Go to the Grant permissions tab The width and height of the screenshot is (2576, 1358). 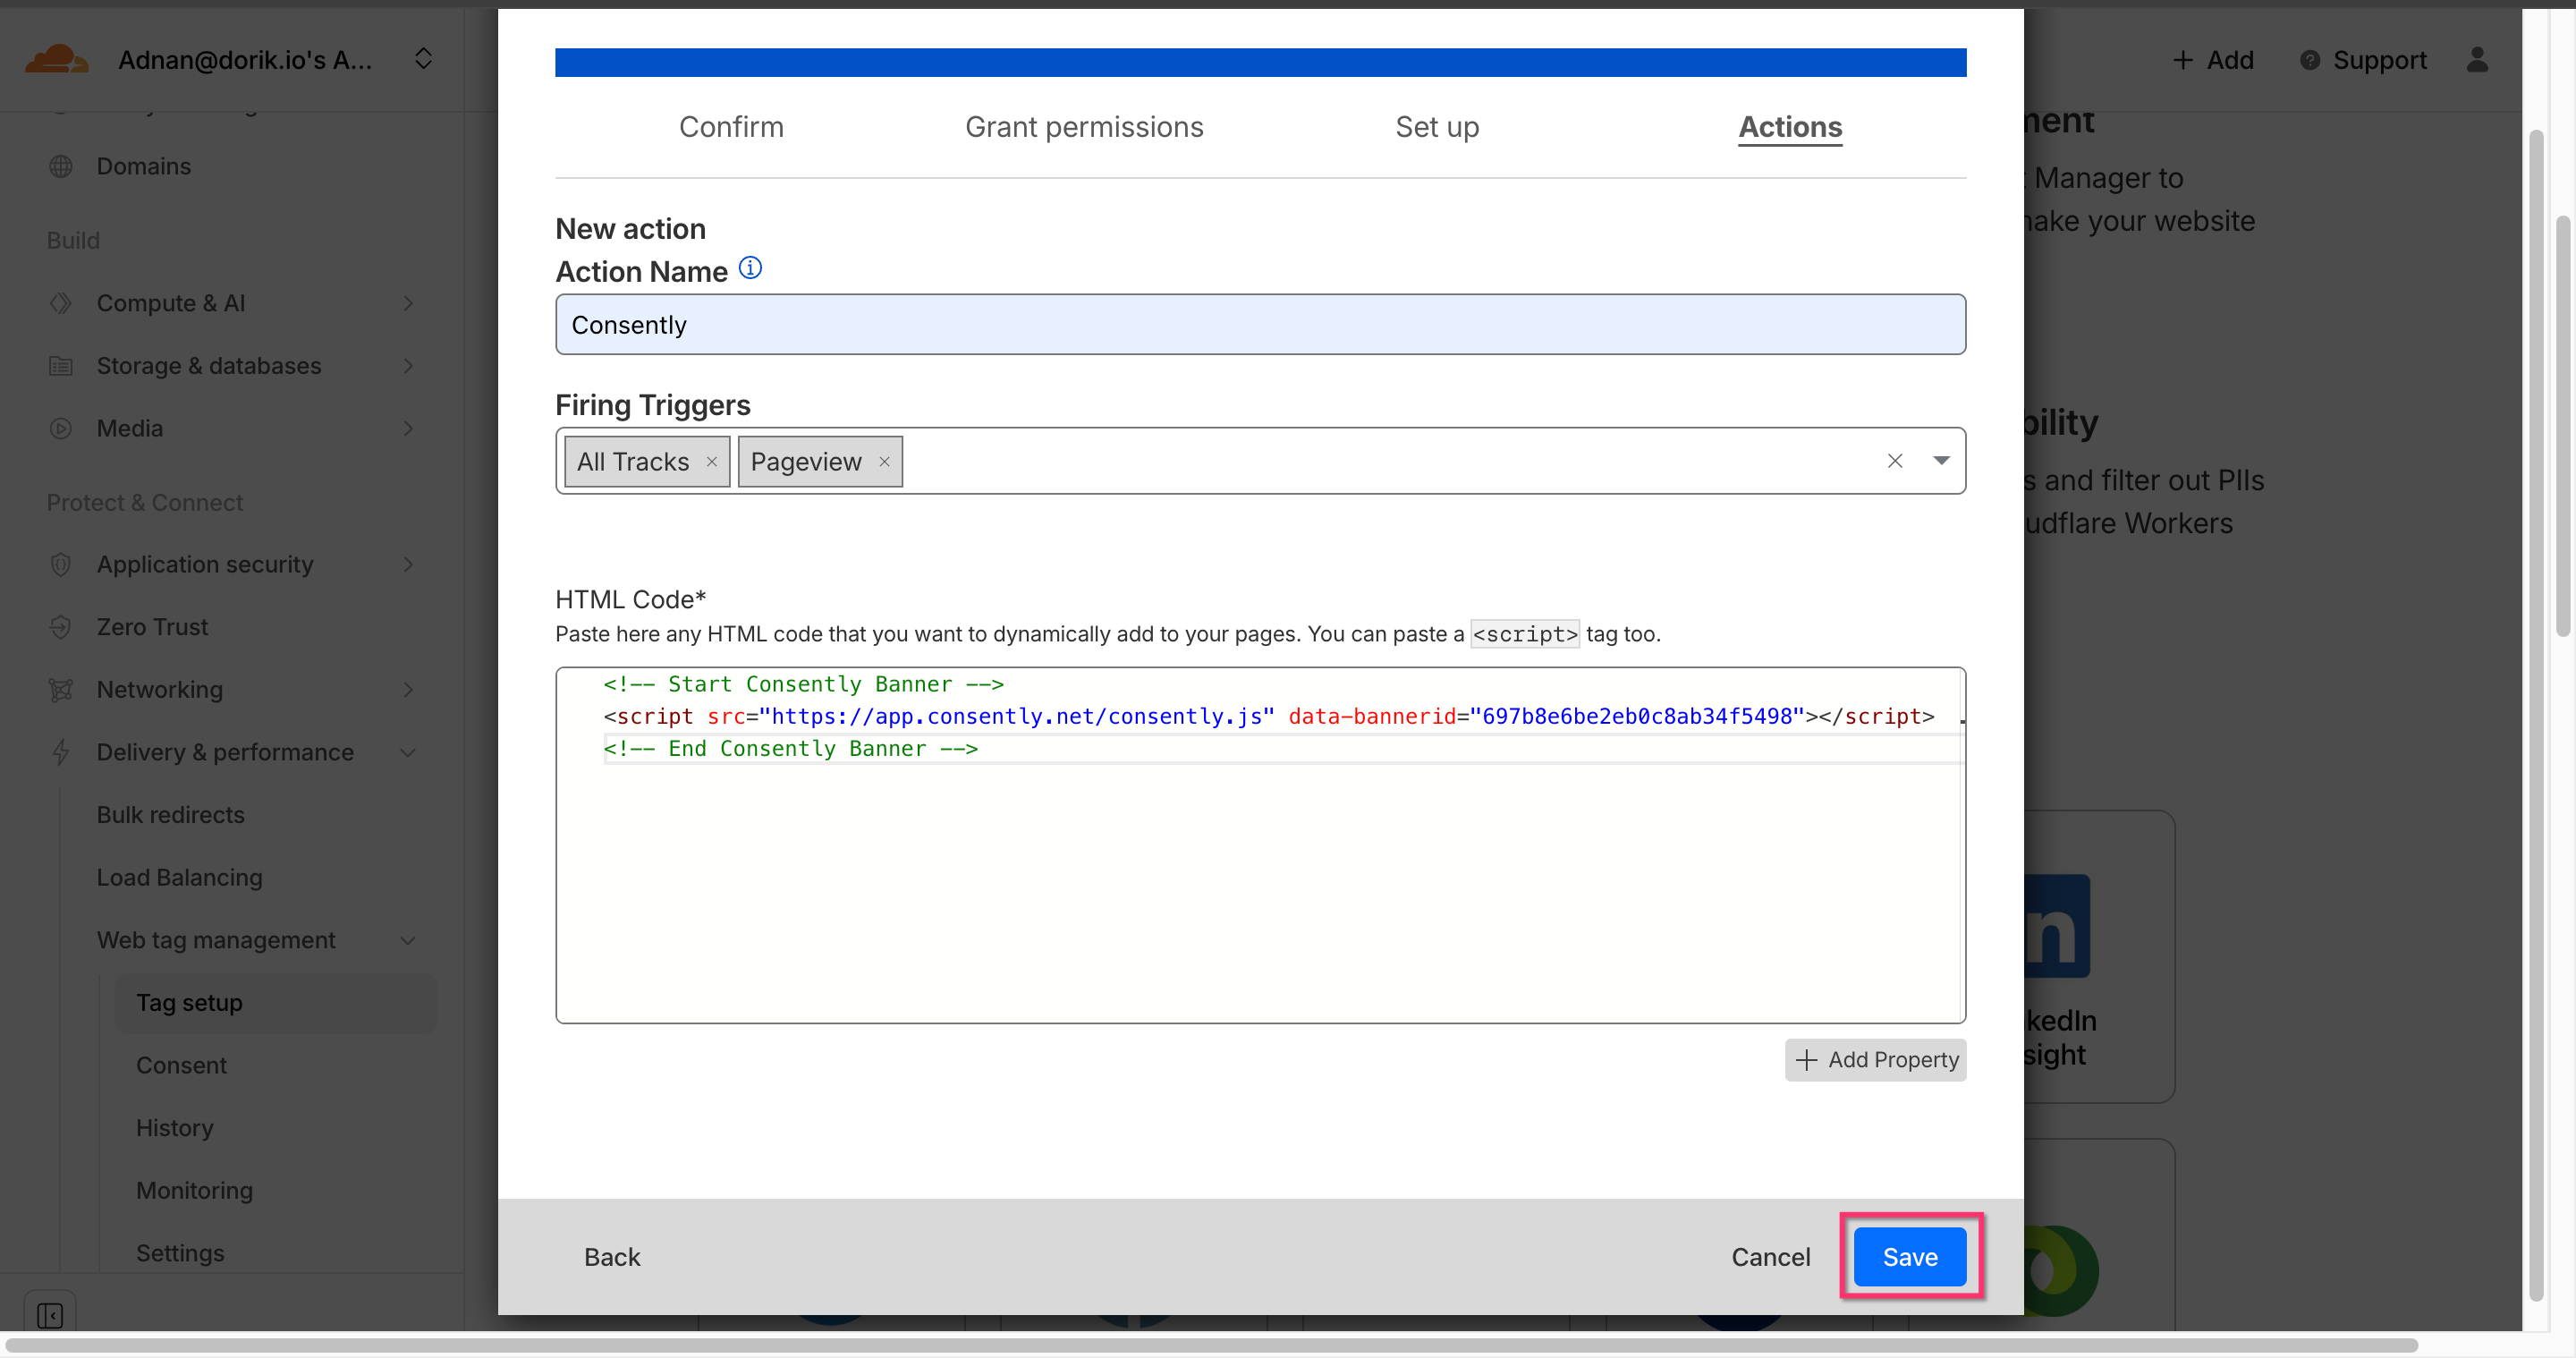pyautogui.click(x=1083, y=127)
